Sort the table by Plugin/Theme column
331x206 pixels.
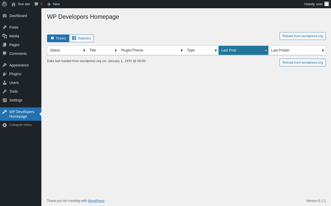point(151,50)
